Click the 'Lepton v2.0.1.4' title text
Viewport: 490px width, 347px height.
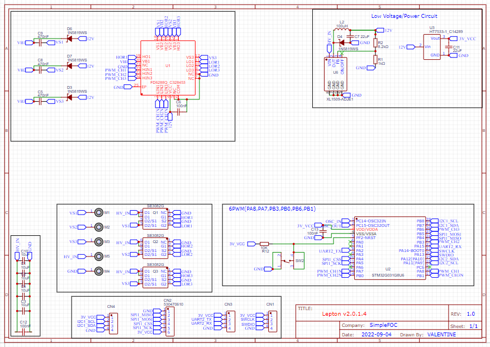click(344, 314)
